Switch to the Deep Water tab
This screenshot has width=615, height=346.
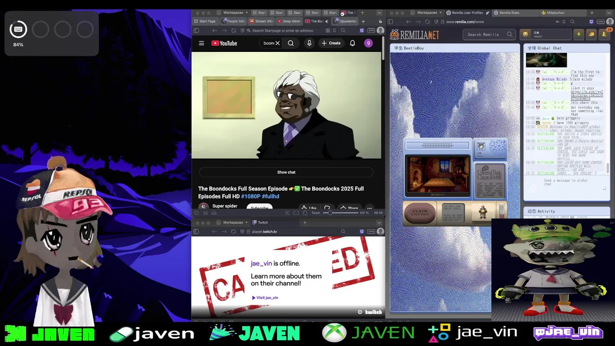click(x=289, y=21)
